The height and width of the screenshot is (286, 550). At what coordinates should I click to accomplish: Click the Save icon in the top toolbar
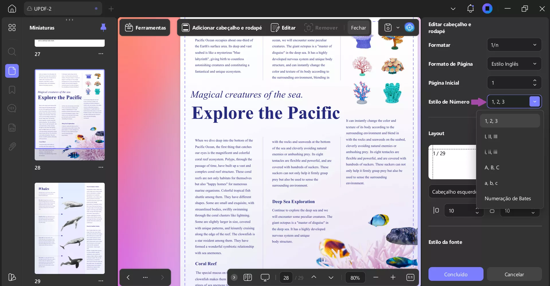tap(387, 27)
